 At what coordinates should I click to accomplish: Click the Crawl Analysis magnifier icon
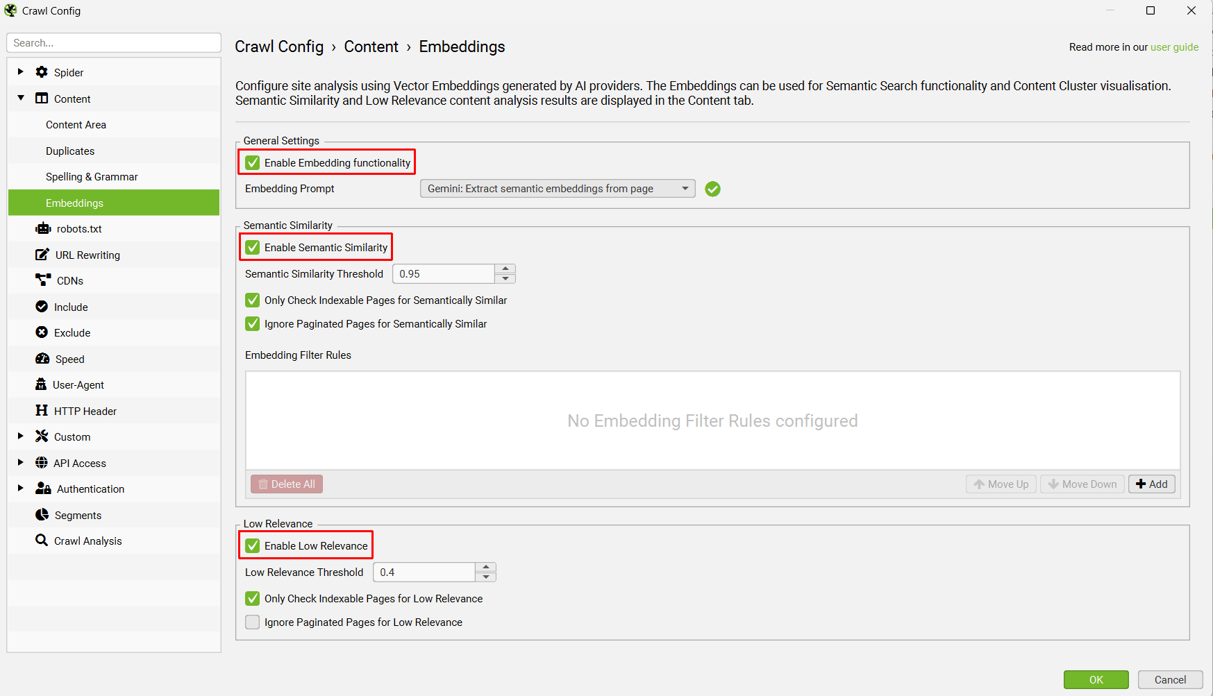[41, 540]
